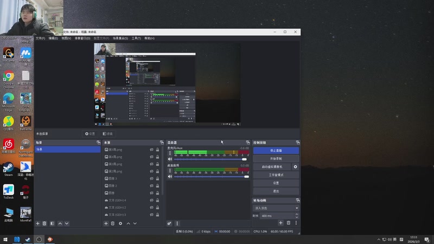Click OBS Studio icon on taskbar

[x=39, y=240]
